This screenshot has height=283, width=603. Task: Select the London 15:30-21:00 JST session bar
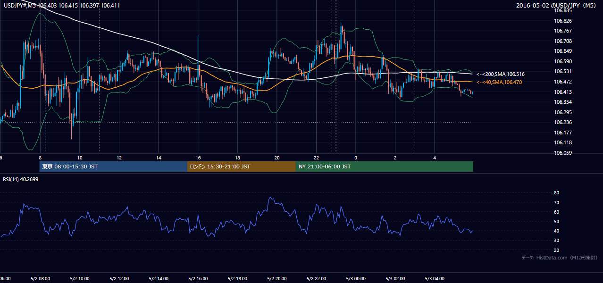click(x=242, y=166)
